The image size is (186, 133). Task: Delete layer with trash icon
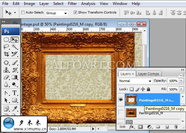coord(176,127)
